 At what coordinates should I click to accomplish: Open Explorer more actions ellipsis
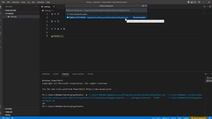[36, 7]
